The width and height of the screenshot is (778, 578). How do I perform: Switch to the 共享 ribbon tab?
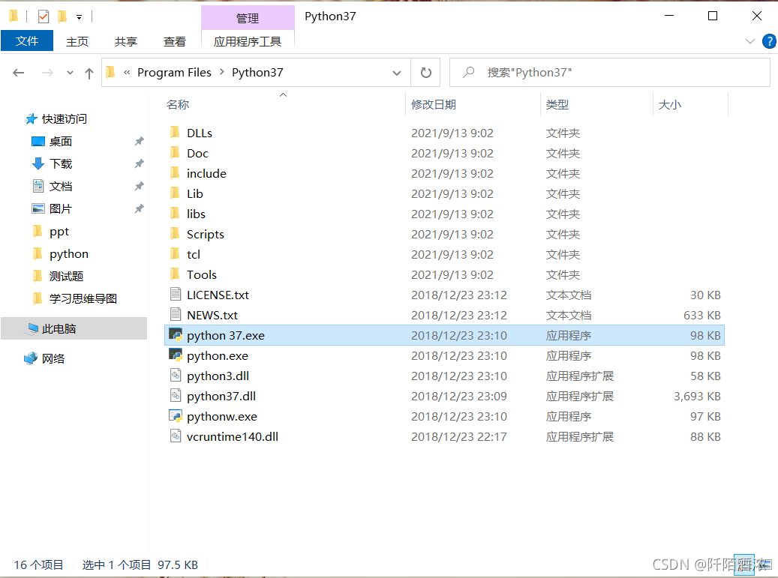point(126,42)
